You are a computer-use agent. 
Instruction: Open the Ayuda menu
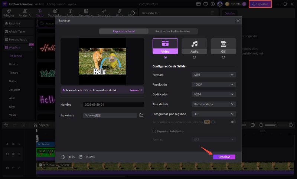pyautogui.click(x=72, y=4)
